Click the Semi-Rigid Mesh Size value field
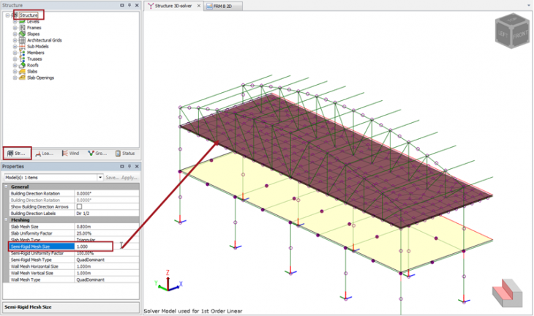534x316 pixels. (94, 247)
